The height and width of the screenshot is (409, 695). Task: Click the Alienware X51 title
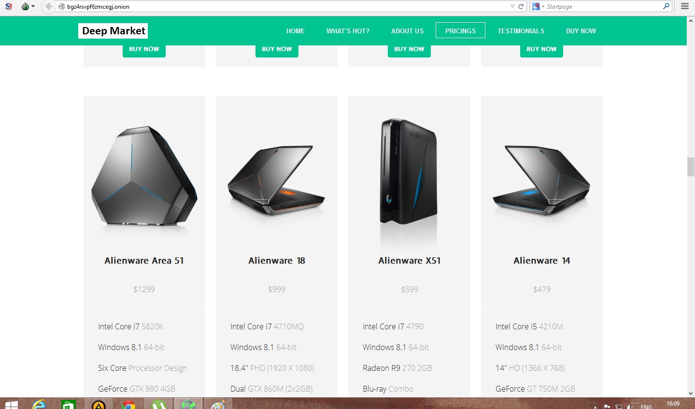409,260
